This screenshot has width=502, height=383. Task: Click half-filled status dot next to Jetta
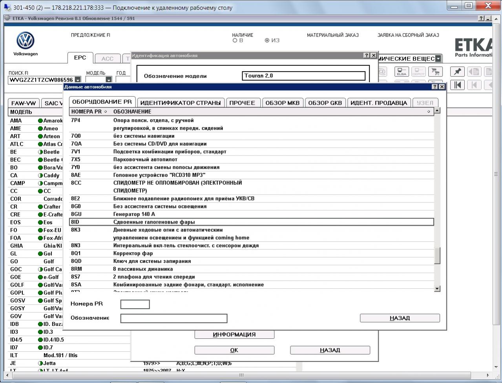tap(40, 363)
